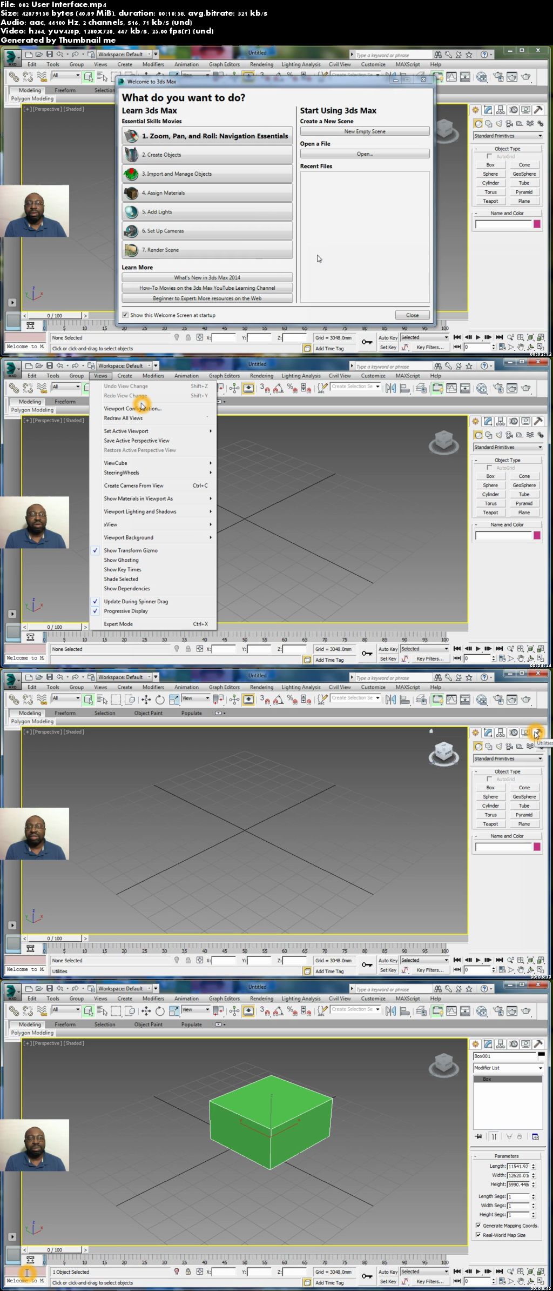Click the Pin Stack icon under modifier stack
This screenshot has width=553, height=1291.
pyautogui.click(x=478, y=1136)
